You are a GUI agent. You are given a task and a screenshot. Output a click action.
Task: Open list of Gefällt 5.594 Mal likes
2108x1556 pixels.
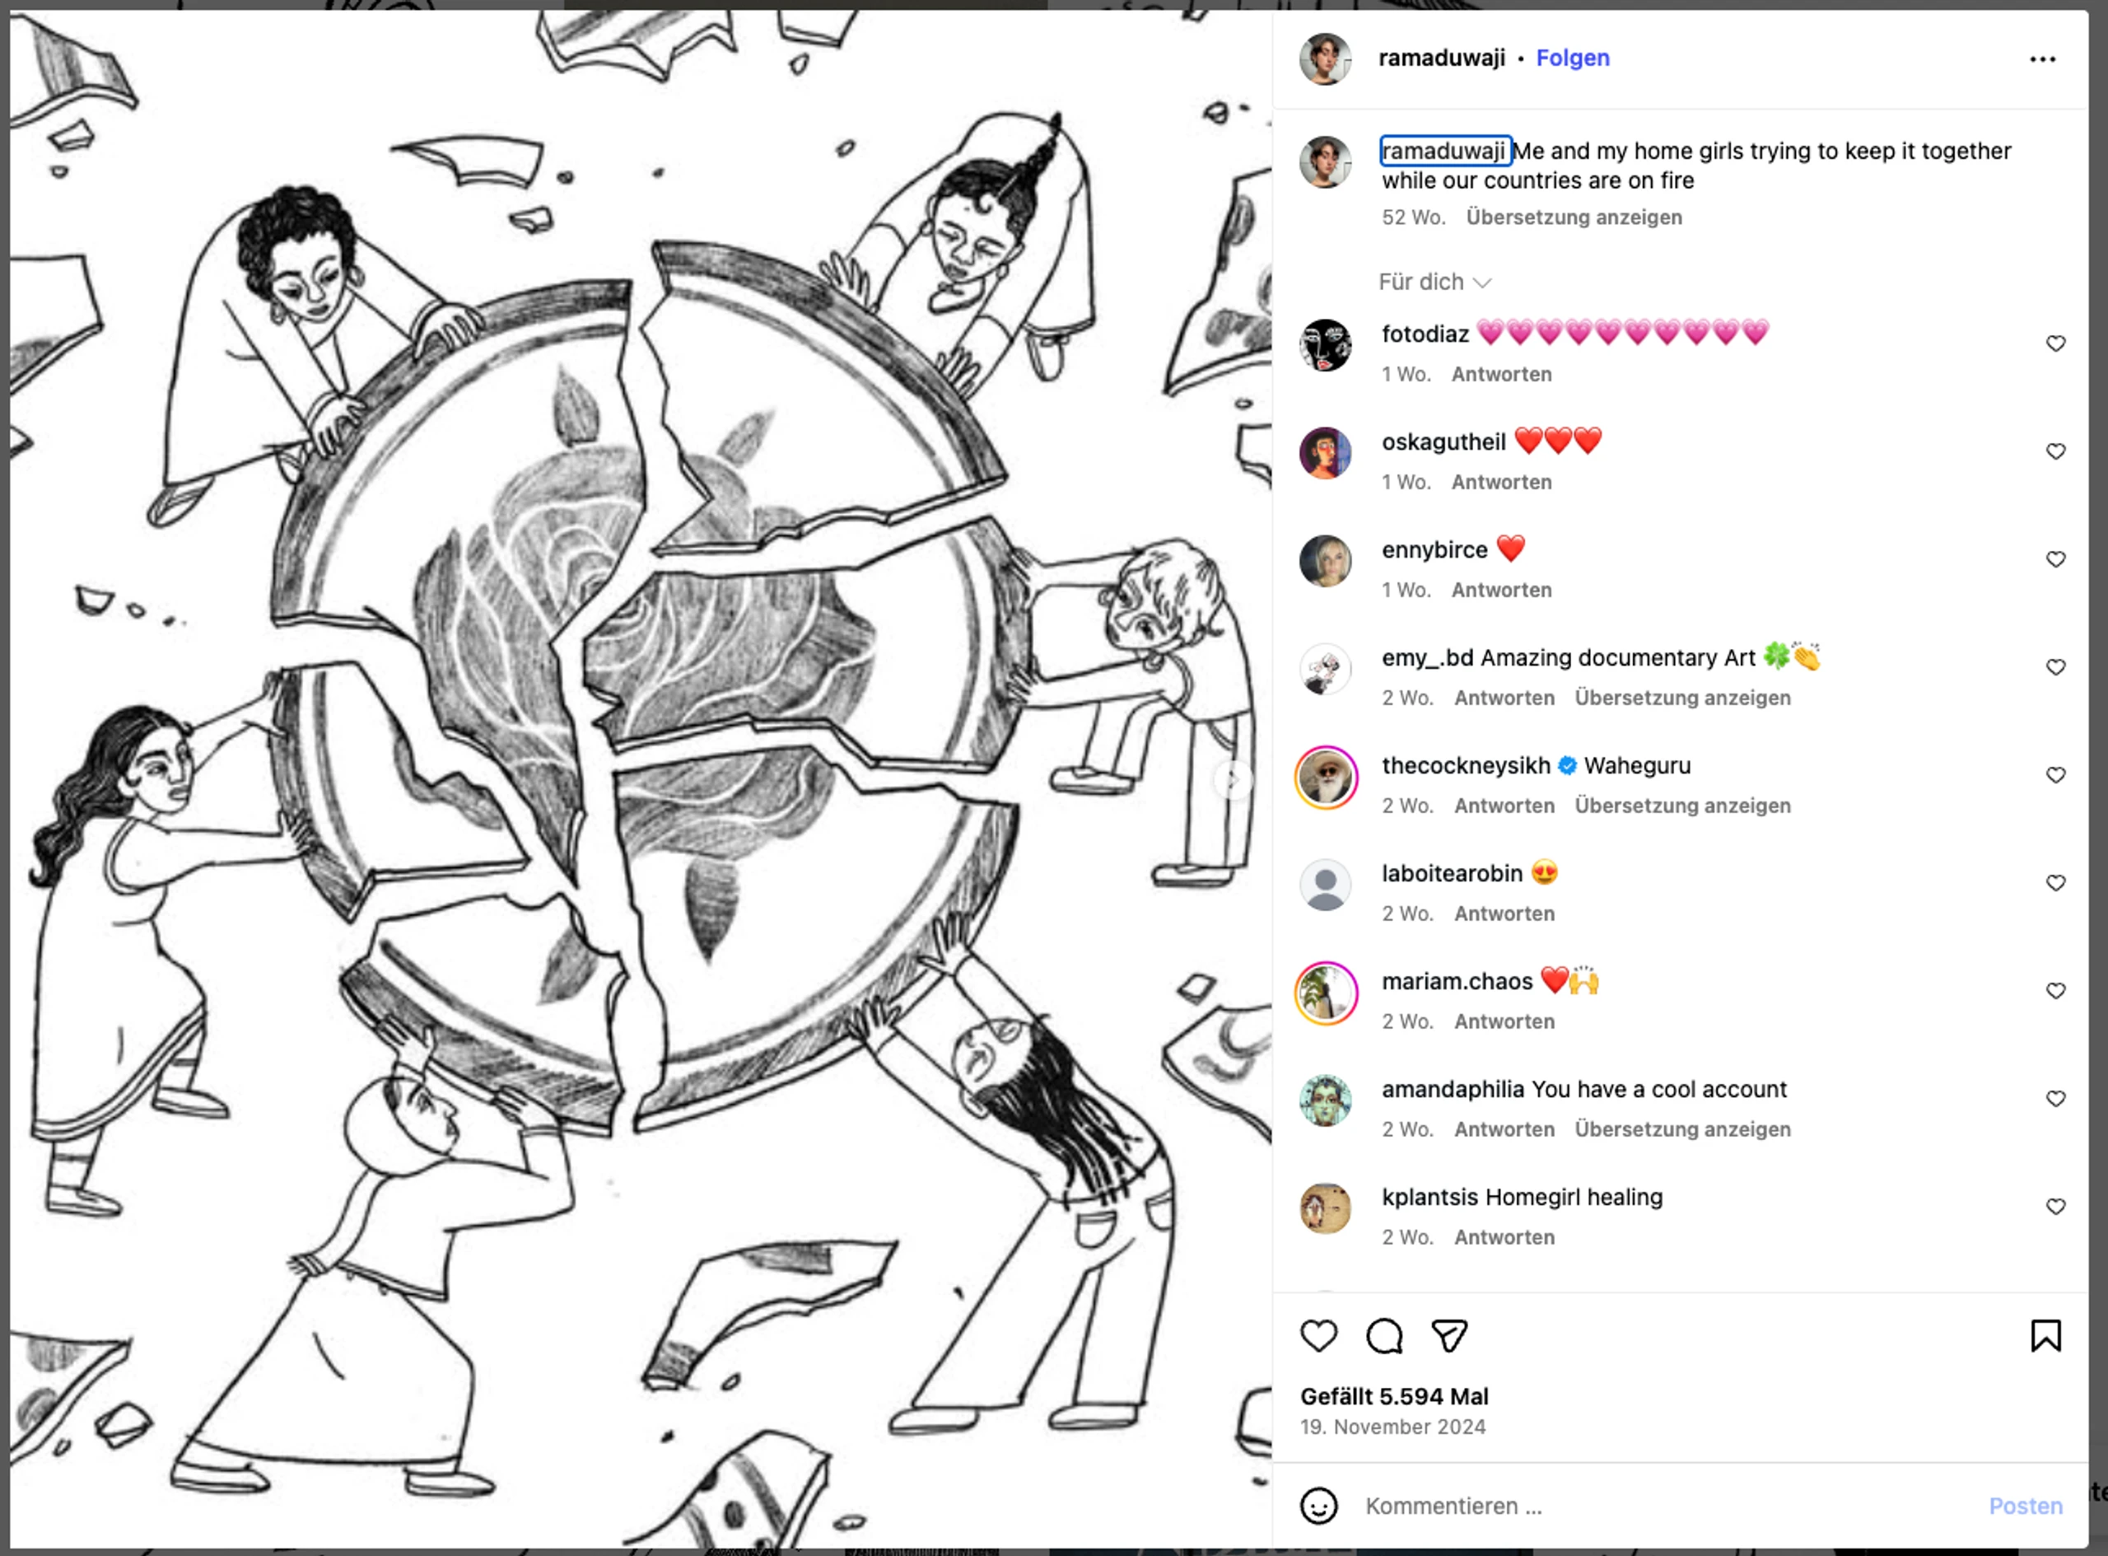pyautogui.click(x=1393, y=1396)
